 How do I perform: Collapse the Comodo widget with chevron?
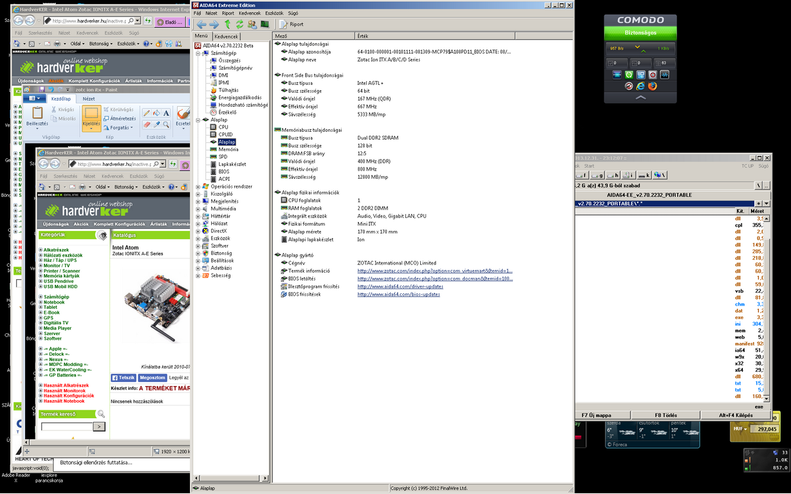click(x=640, y=98)
